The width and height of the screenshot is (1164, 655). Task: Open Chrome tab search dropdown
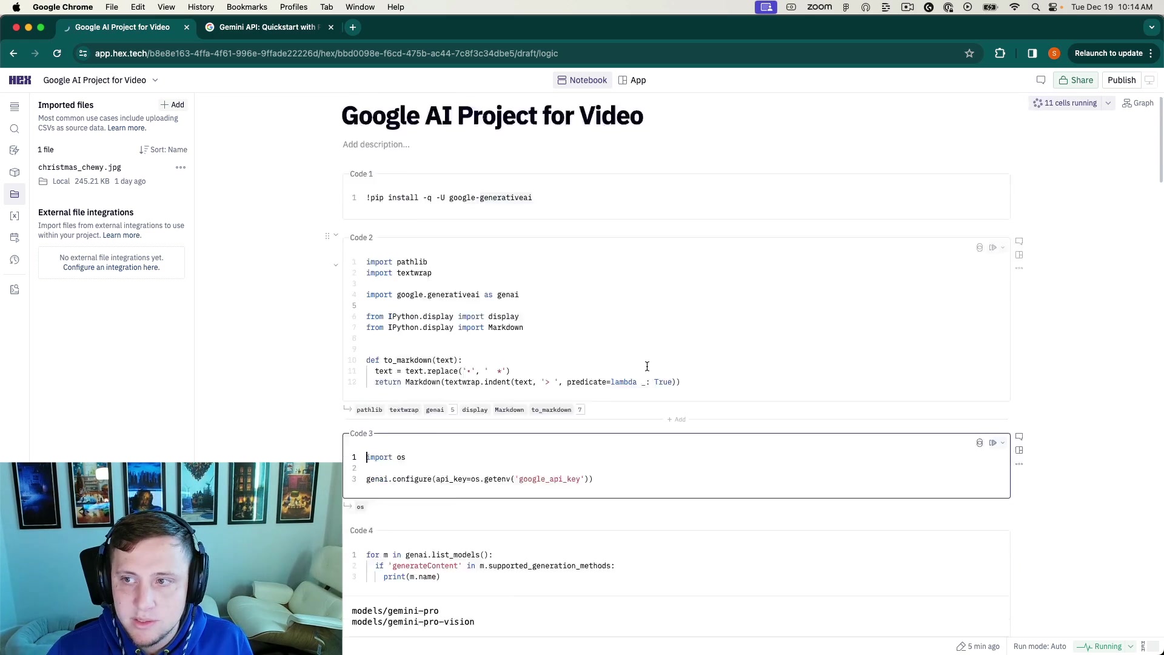coord(1151,27)
